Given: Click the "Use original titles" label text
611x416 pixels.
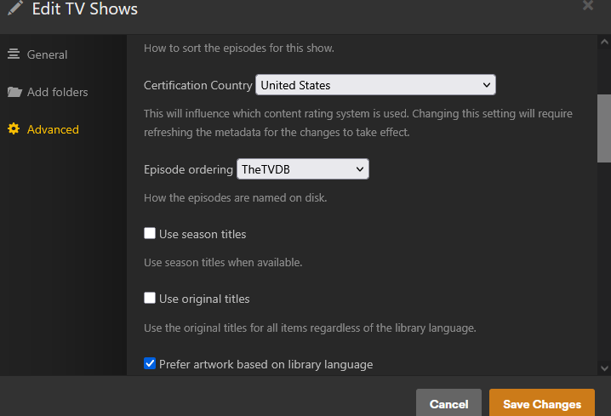Looking at the screenshot, I should point(204,299).
